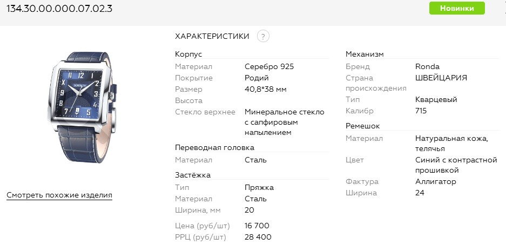506x252 pixels.
Task: Click the Ronda brand value
Action: point(427,66)
